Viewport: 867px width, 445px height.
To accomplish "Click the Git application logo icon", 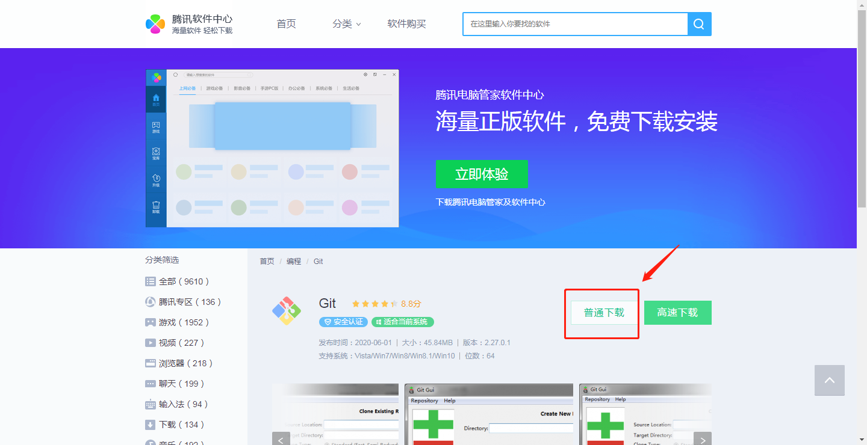I will point(287,311).
